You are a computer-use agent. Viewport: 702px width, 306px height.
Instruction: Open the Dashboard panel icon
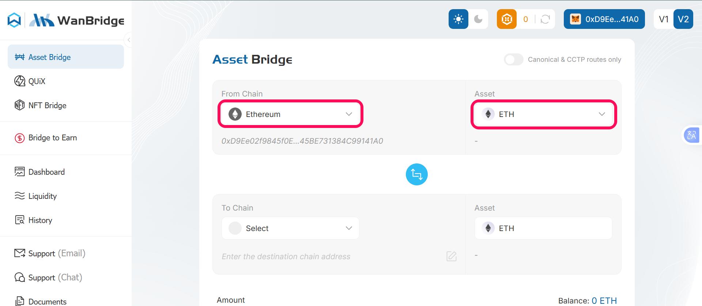(19, 171)
